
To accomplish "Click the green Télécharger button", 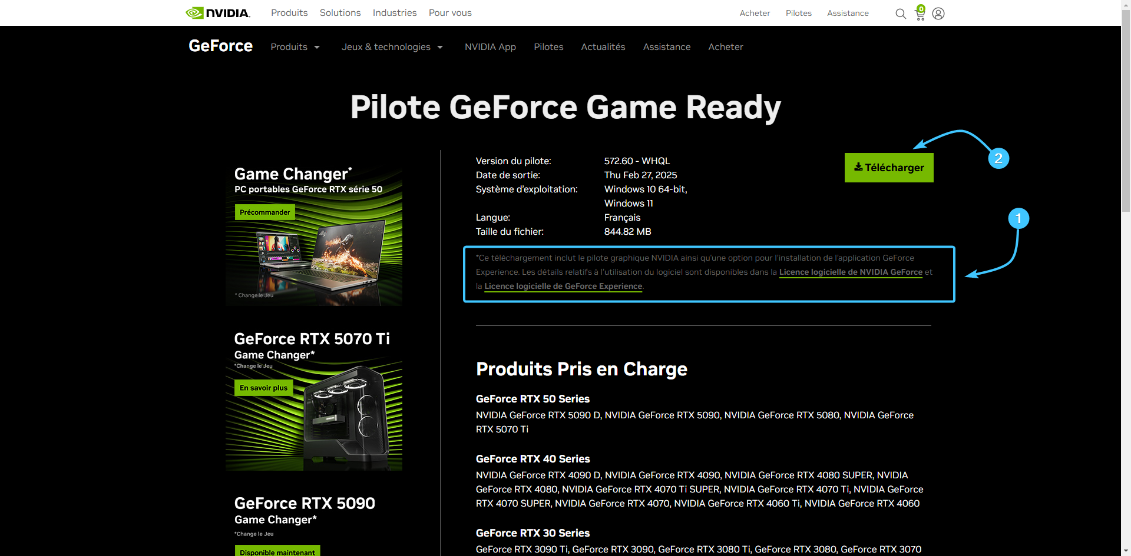I will [889, 168].
